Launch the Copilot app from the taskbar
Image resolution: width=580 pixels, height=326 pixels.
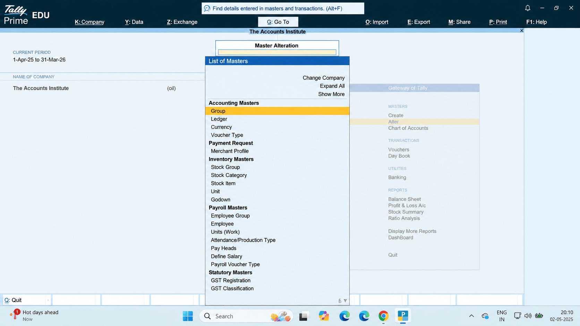click(x=324, y=316)
